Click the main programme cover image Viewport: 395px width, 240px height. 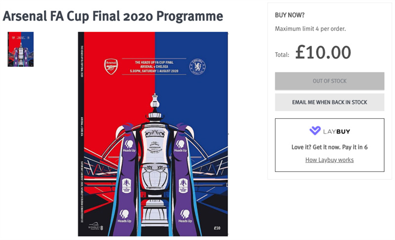pos(153,134)
